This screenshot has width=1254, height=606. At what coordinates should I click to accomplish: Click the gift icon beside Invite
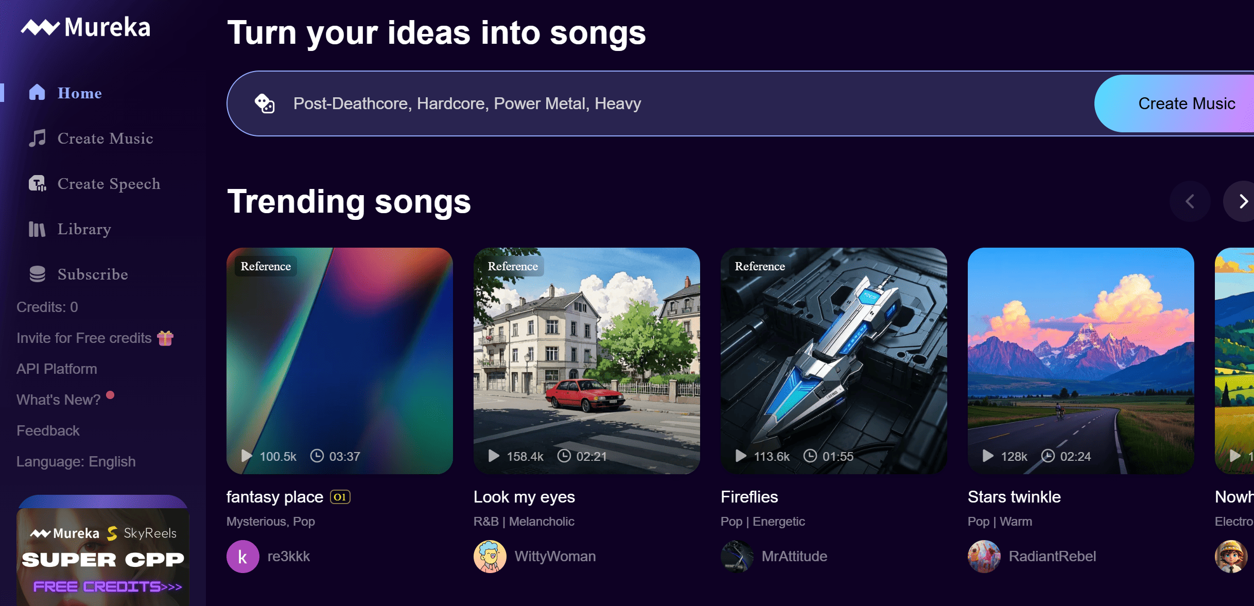pyautogui.click(x=165, y=338)
